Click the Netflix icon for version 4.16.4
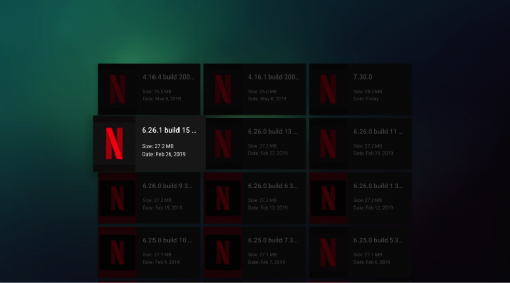The width and height of the screenshot is (510, 283). pos(117,89)
